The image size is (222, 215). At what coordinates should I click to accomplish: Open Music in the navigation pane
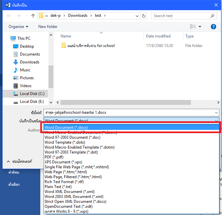[25, 70]
